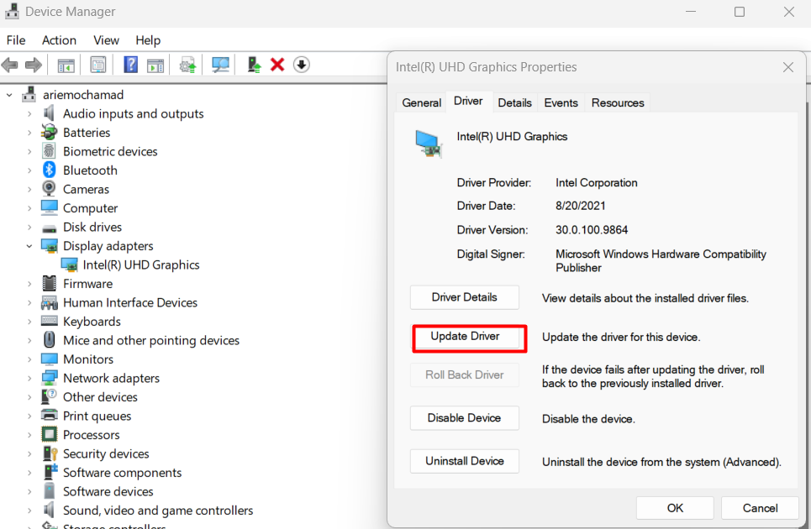Screen dimensions: 811x529
Task: Select the Biometric devices fingerprint icon
Action: [x=49, y=151]
